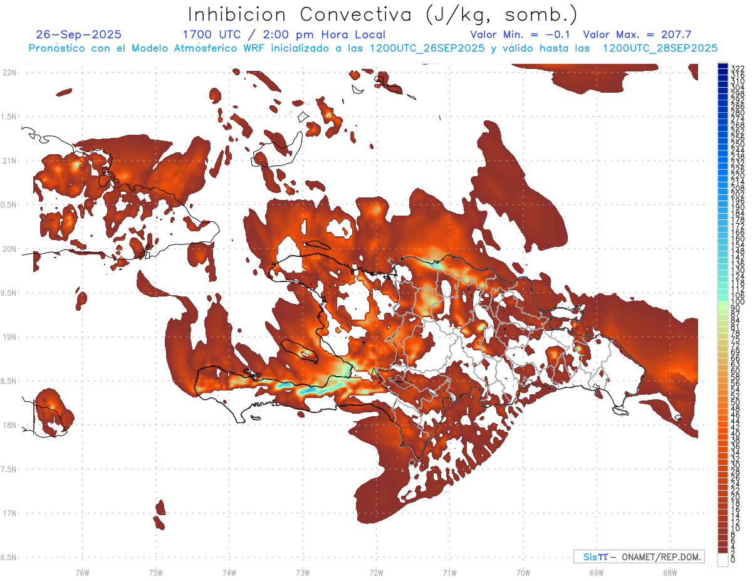
Task: Select the date text "26-Sep-2025"
Action: tap(79, 34)
